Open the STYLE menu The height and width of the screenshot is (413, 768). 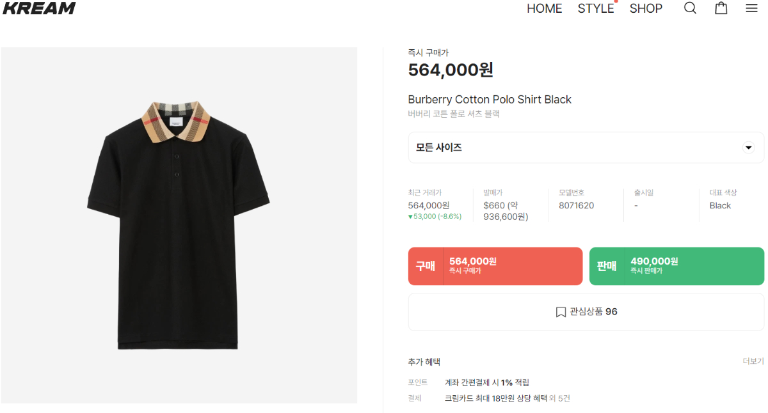click(595, 8)
